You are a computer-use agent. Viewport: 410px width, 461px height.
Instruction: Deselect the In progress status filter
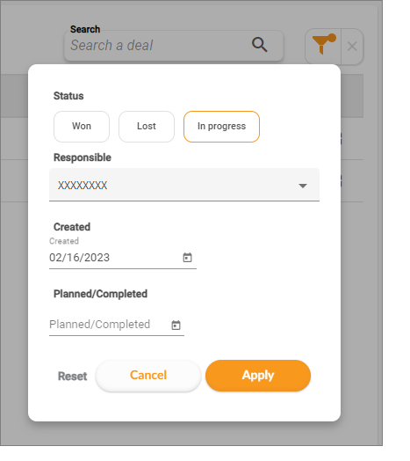tap(221, 127)
